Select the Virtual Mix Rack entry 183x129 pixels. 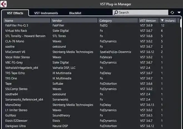(x=16, y=31)
